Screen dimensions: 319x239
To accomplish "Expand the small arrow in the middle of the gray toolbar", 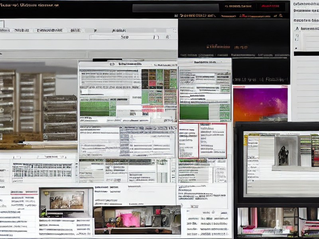I will coord(95,31).
